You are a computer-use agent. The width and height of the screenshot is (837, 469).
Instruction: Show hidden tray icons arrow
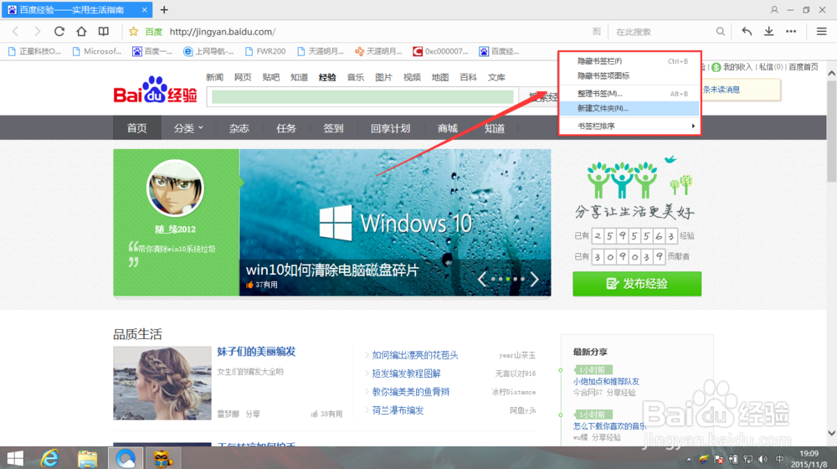pos(689,460)
